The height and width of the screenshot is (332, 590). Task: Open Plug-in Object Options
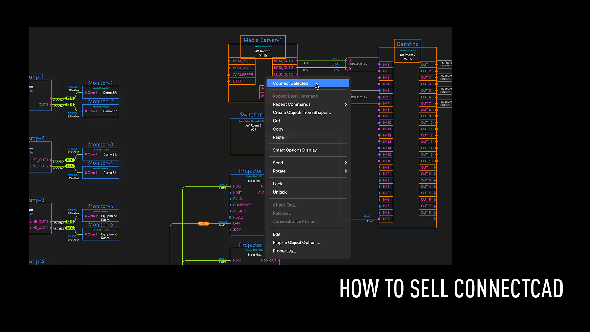296,243
